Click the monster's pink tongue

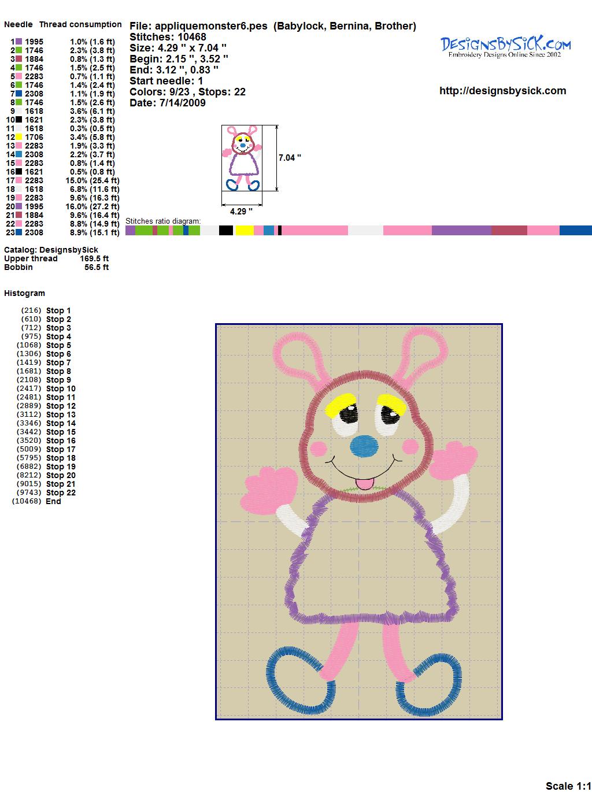pyautogui.click(x=364, y=483)
